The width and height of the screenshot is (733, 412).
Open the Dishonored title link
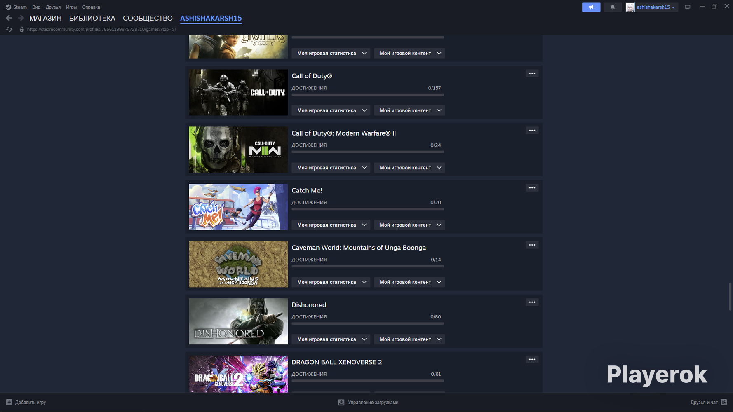click(x=309, y=305)
